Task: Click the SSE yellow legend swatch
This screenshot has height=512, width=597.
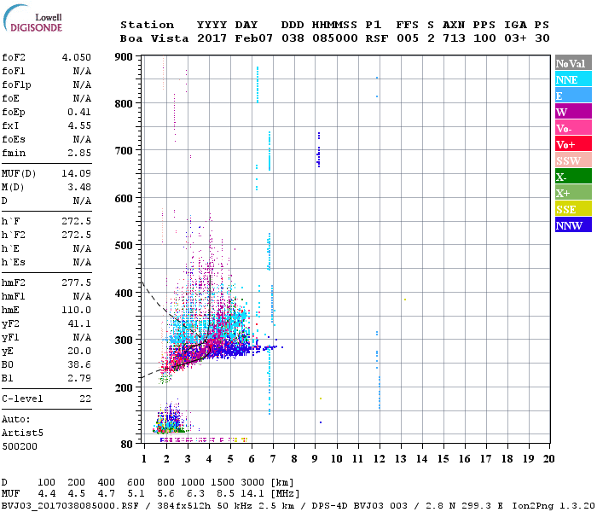Action: coord(573,209)
